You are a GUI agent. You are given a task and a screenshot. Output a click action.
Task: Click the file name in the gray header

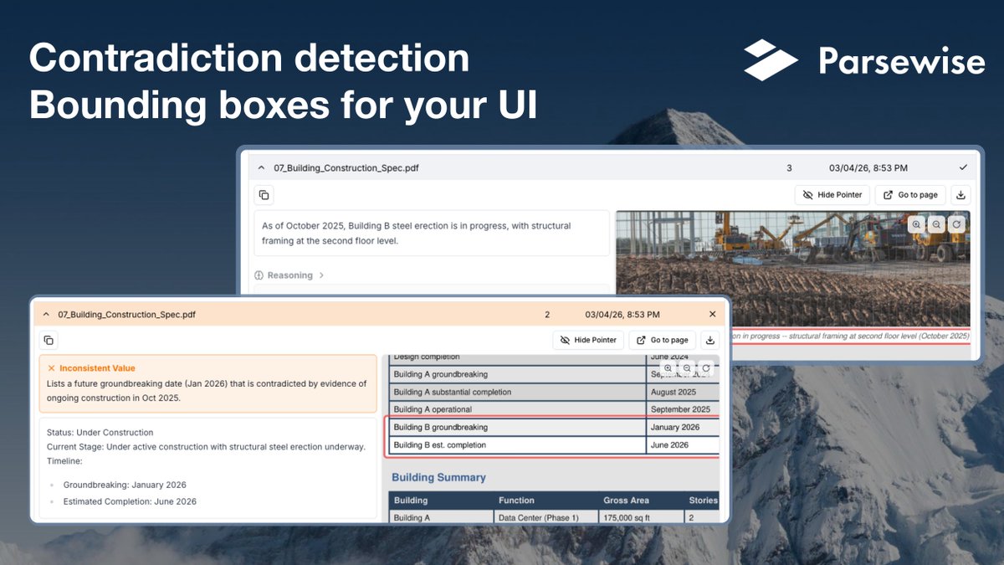coord(346,168)
